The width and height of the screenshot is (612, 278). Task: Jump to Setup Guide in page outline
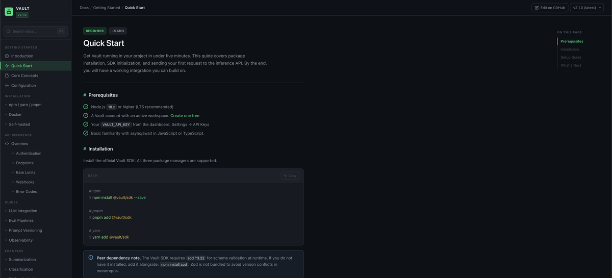(571, 58)
